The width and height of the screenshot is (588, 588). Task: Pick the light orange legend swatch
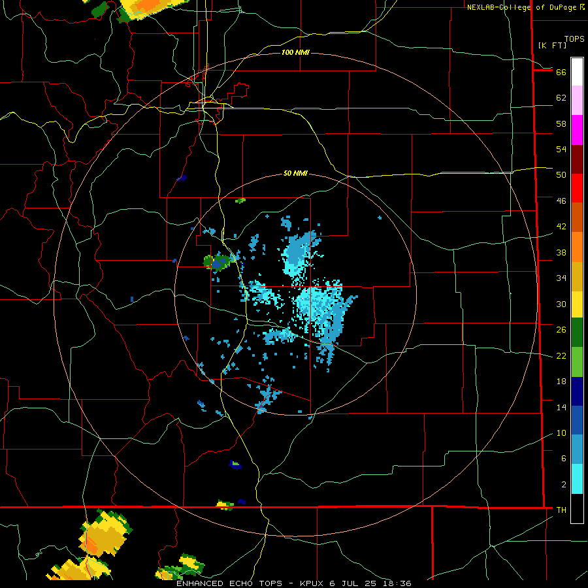(577, 247)
